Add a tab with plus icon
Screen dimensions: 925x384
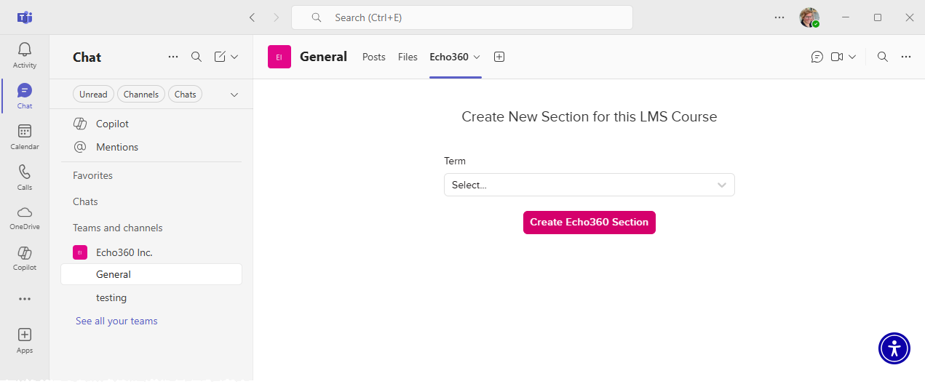tap(499, 57)
